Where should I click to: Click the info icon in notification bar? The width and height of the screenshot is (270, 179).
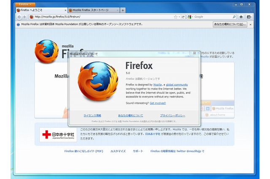[x=18, y=24]
